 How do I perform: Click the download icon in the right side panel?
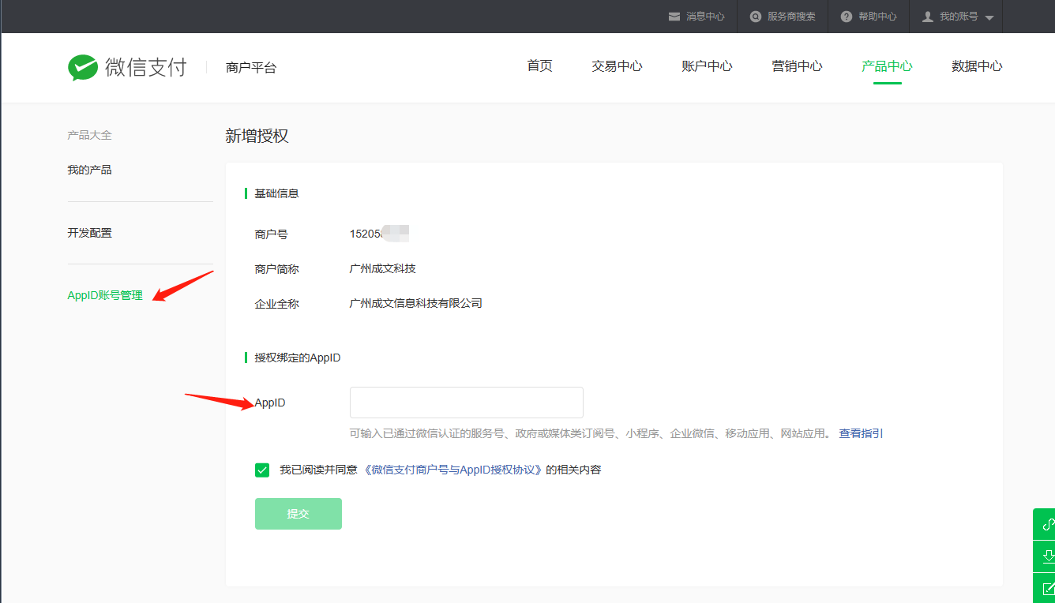1048,556
